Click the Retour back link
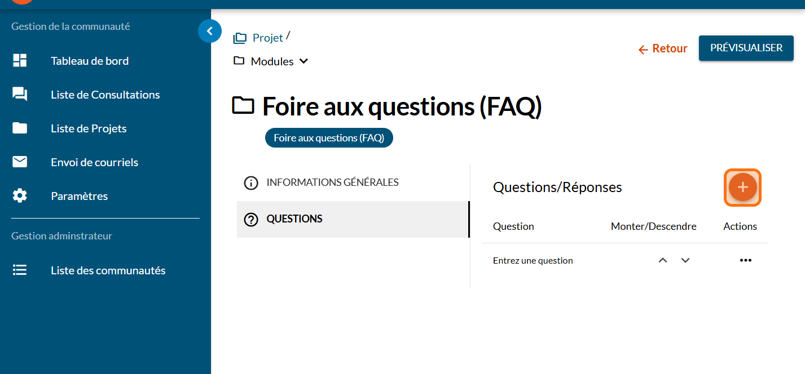 pos(663,49)
